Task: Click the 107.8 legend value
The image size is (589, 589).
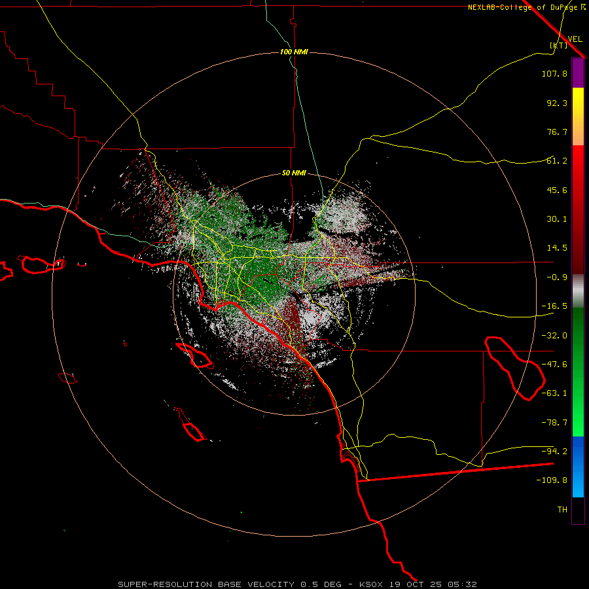Action: click(x=554, y=73)
